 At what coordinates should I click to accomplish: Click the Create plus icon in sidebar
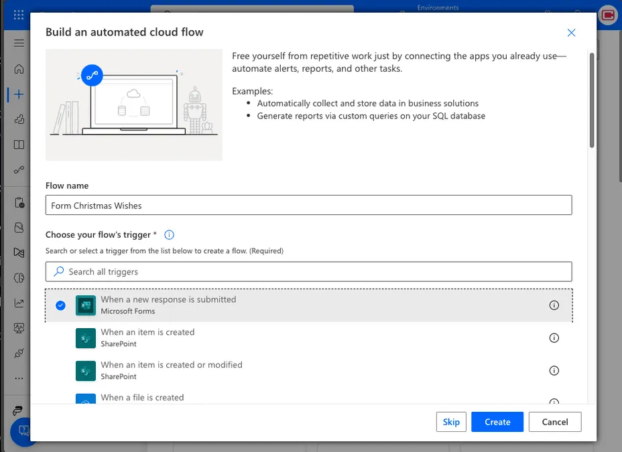(x=19, y=94)
